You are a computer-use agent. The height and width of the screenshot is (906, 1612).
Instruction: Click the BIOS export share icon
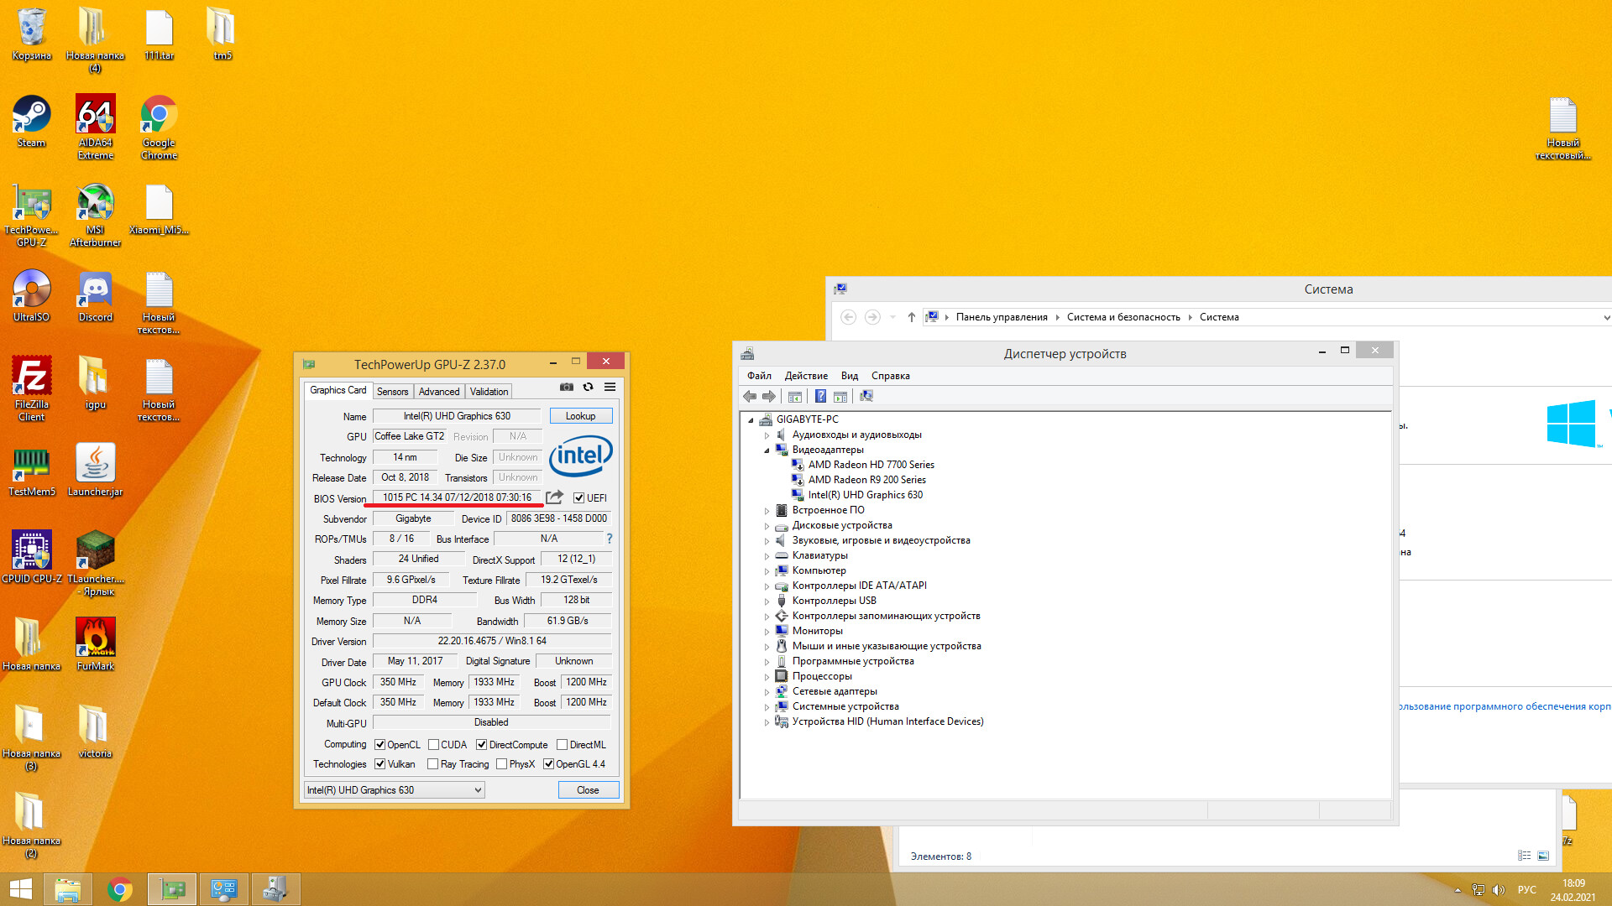coord(554,497)
